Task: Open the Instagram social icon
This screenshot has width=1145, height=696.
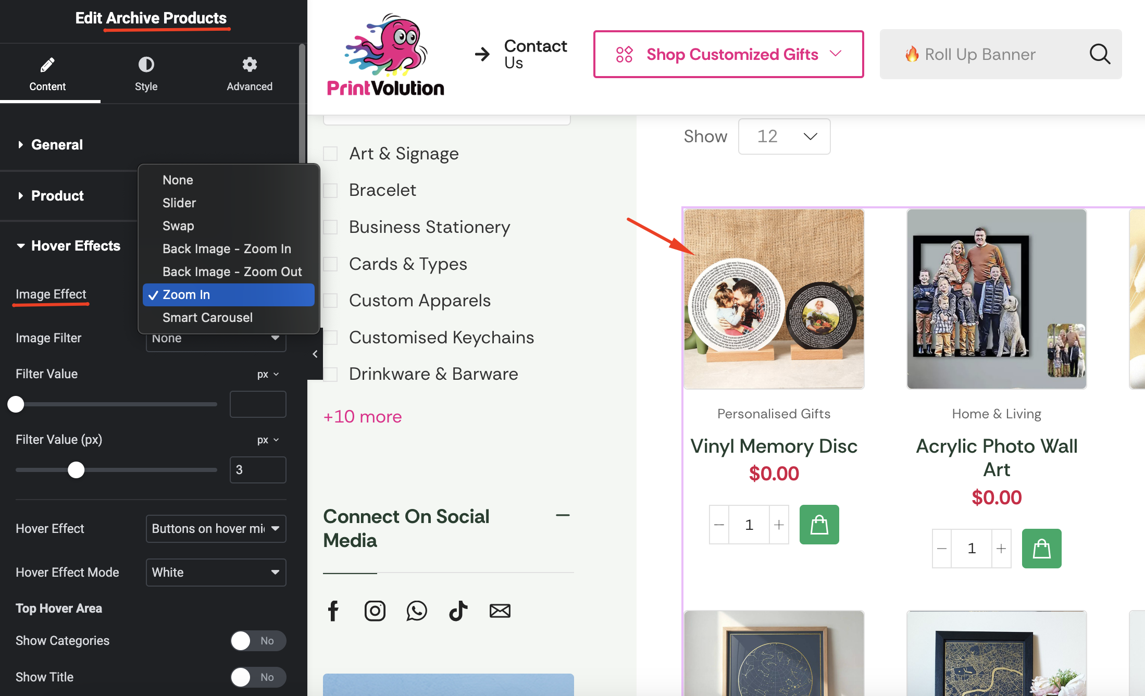Action: click(x=375, y=611)
